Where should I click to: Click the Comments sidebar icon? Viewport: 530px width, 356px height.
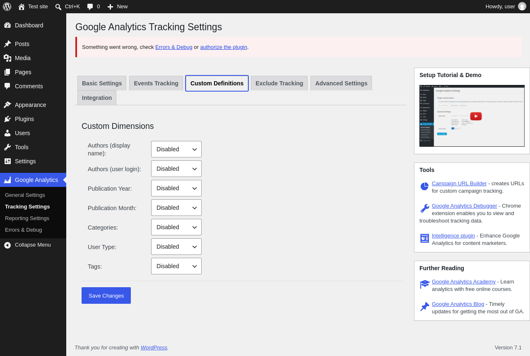point(7,86)
